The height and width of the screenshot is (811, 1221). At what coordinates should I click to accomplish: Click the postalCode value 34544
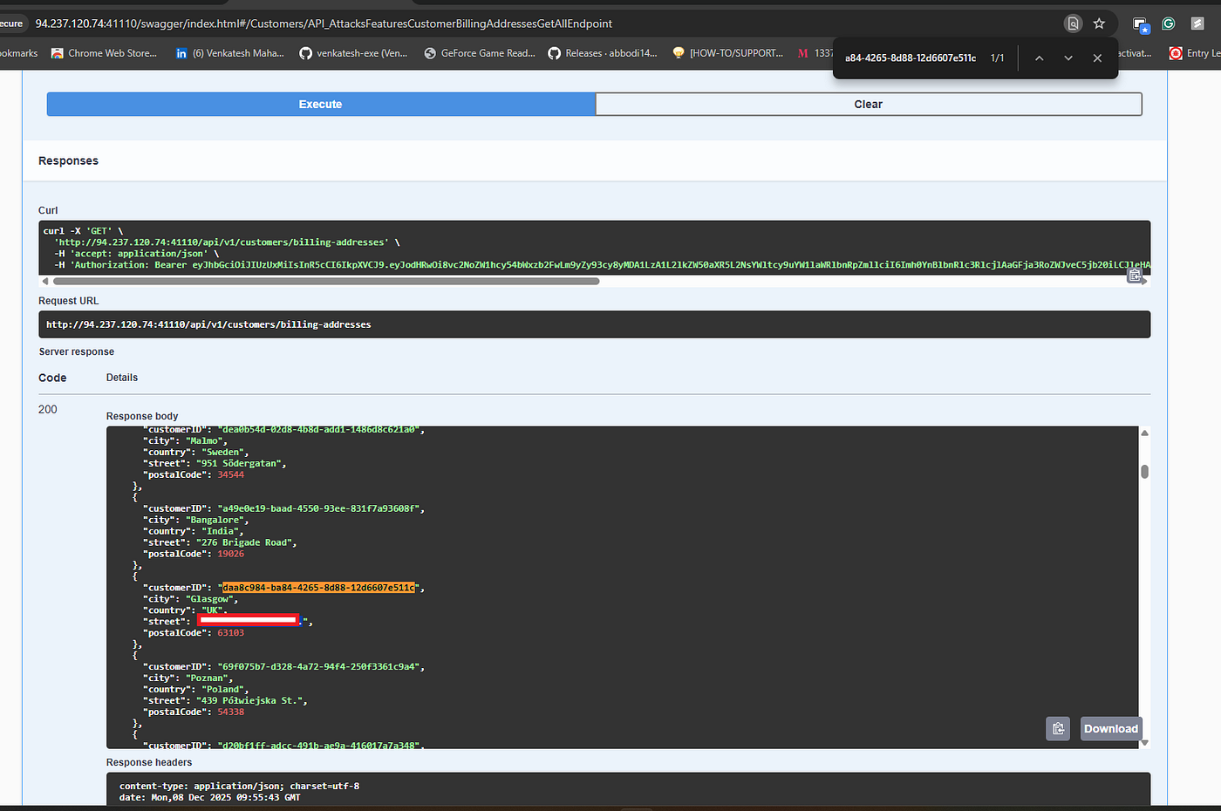(231, 474)
